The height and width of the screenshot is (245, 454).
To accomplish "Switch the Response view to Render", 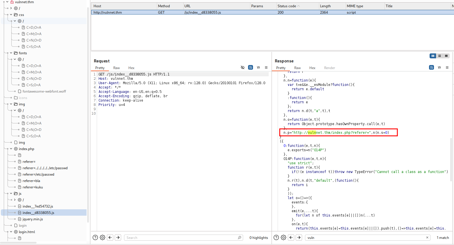I will click(329, 68).
